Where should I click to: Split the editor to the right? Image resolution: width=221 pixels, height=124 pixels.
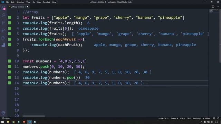pos(213,7)
